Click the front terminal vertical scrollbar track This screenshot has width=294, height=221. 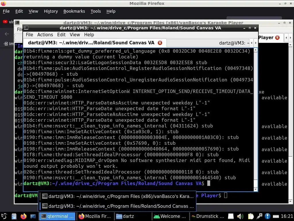coord(256,120)
